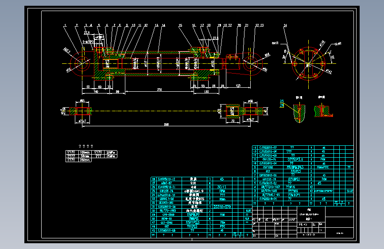This screenshot has width=384, height=249.
Task: Click the left clevis eye of the cylinder
Action: 82,64
